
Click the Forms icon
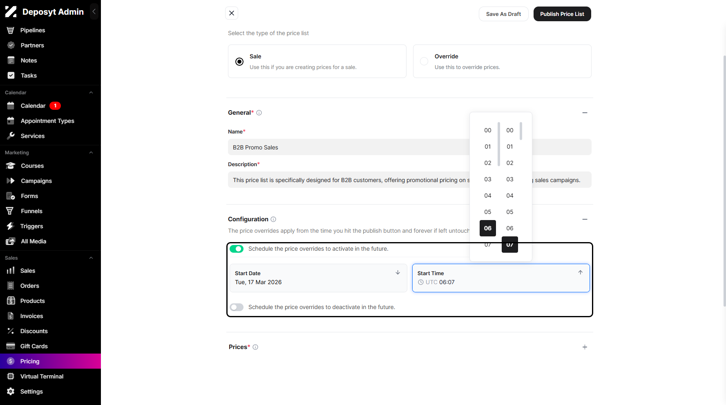[x=11, y=196]
